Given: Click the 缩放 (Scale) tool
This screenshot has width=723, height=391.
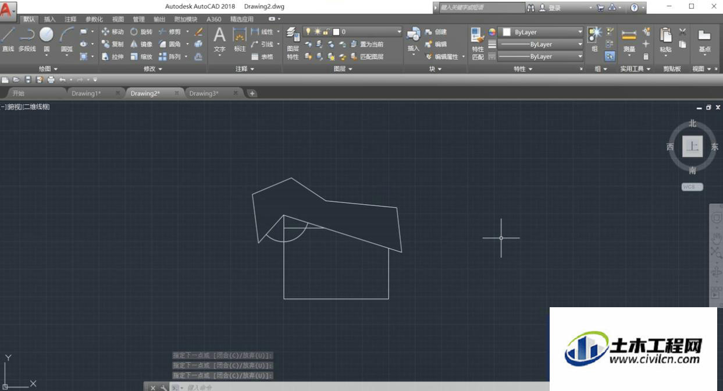Looking at the screenshot, I should click(141, 56).
